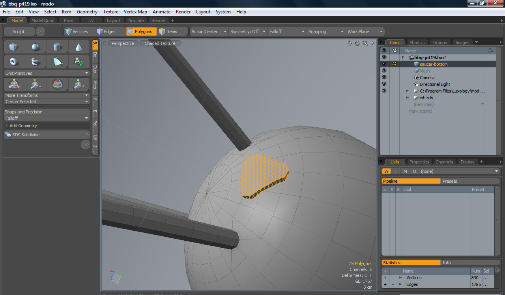Activate the Scale tool icon

tap(79, 84)
